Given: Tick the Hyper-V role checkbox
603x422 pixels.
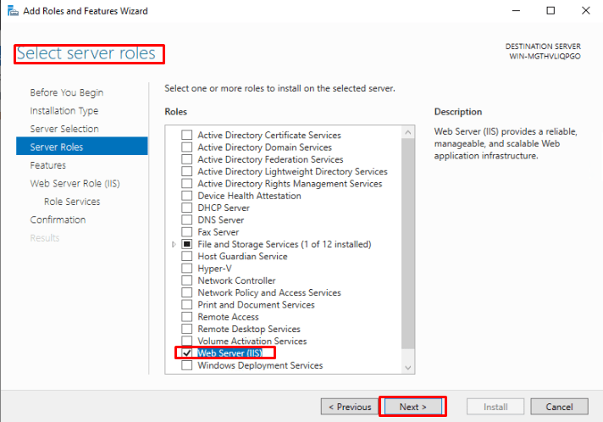Looking at the screenshot, I should click(x=187, y=269).
